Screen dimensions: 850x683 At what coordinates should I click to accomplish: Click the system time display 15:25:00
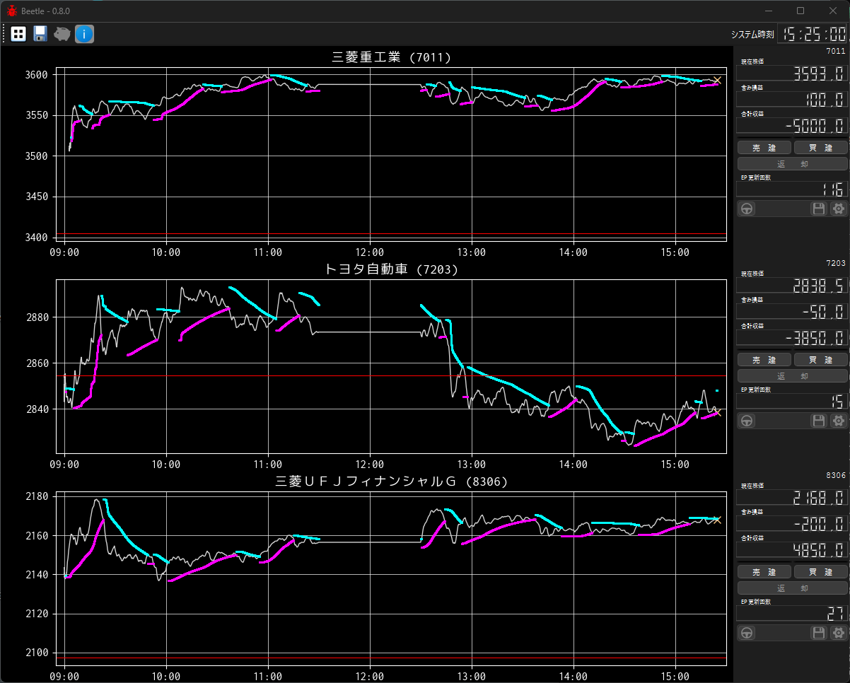[813, 34]
